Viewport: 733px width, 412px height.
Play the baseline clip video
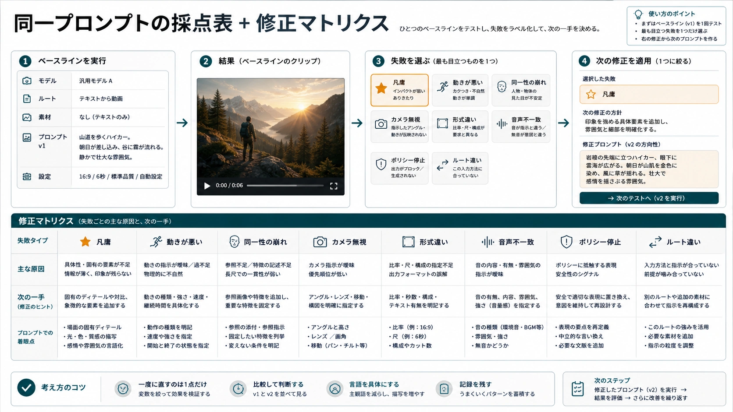207,186
